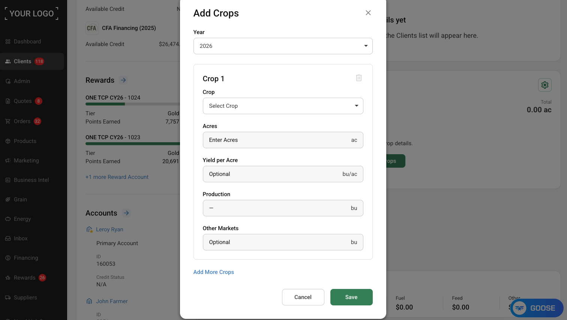
Task: Cancel adding crops
Action: [x=303, y=297]
